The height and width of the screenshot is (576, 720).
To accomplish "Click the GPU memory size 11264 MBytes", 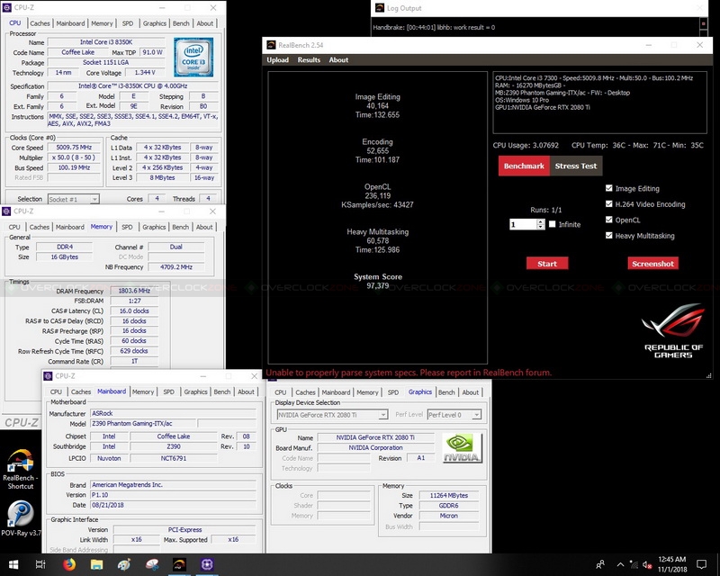I will (x=448, y=496).
